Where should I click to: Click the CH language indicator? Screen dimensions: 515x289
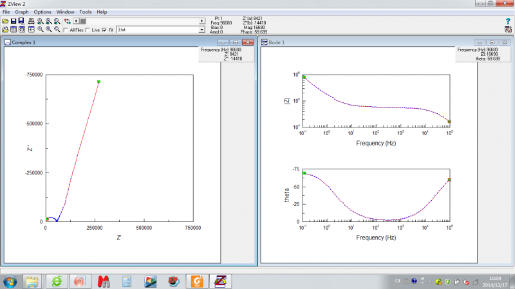(x=397, y=281)
